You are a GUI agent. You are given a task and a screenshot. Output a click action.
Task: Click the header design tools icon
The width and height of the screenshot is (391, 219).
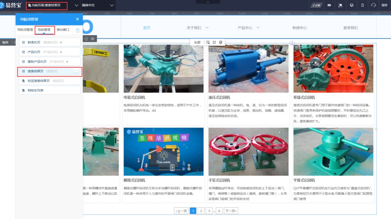[214, 42]
